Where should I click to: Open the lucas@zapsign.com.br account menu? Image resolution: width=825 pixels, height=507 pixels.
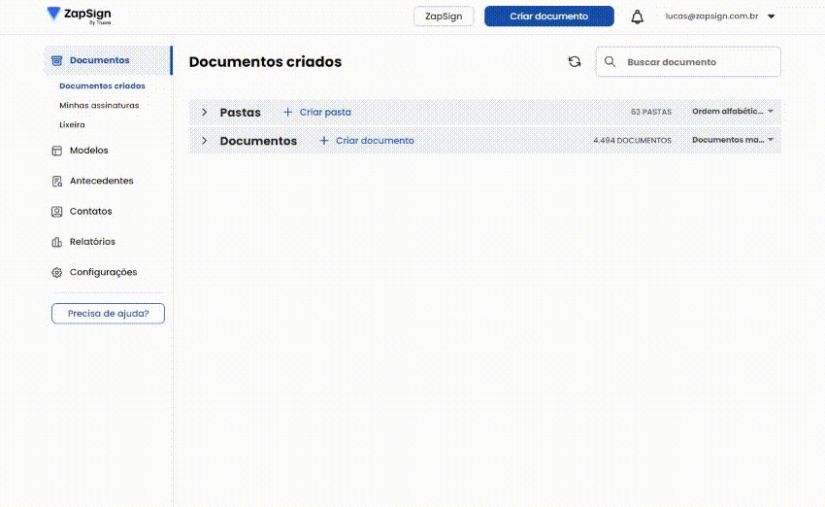(720, 17)
